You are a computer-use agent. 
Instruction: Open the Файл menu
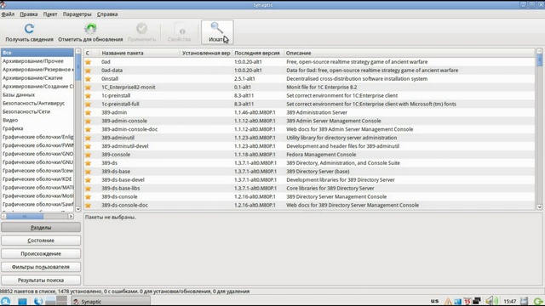coord(8,14)
